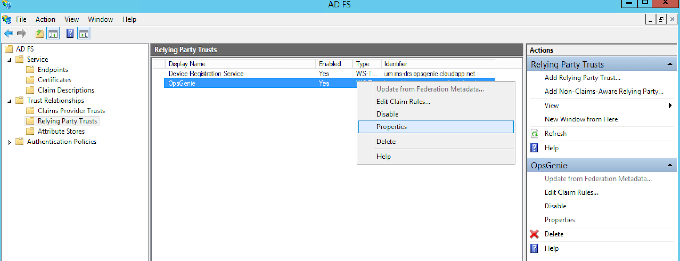The width and height of the screenshot is (680, 261).
Task: Click the urn:ms-drs:opsgenie.cloudapp.net identifier cell
Action: (429, 74)
